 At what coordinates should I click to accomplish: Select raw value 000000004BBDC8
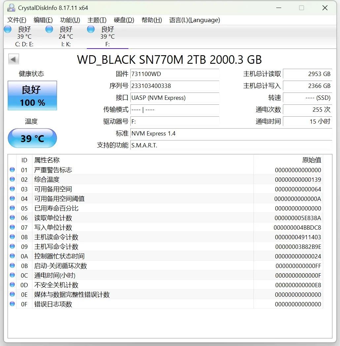[297, 227]
